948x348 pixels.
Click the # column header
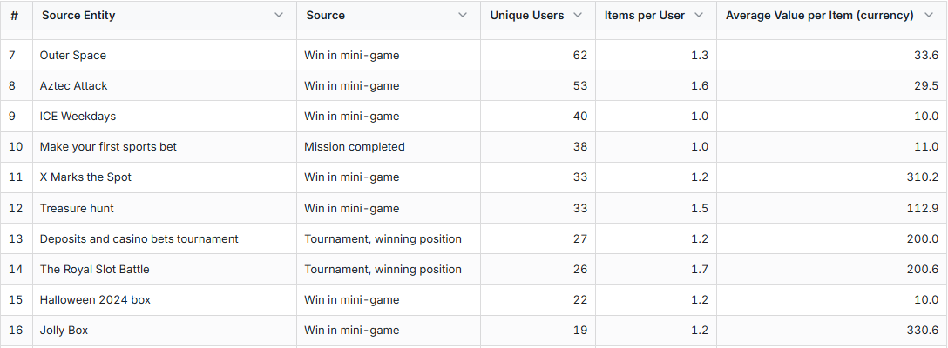point(15,15)
